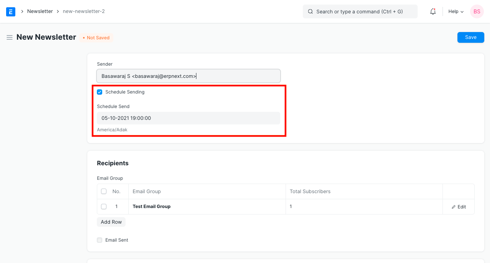Toggle the select-all checkbox in table header
The image size is (490, 263).
104,191
